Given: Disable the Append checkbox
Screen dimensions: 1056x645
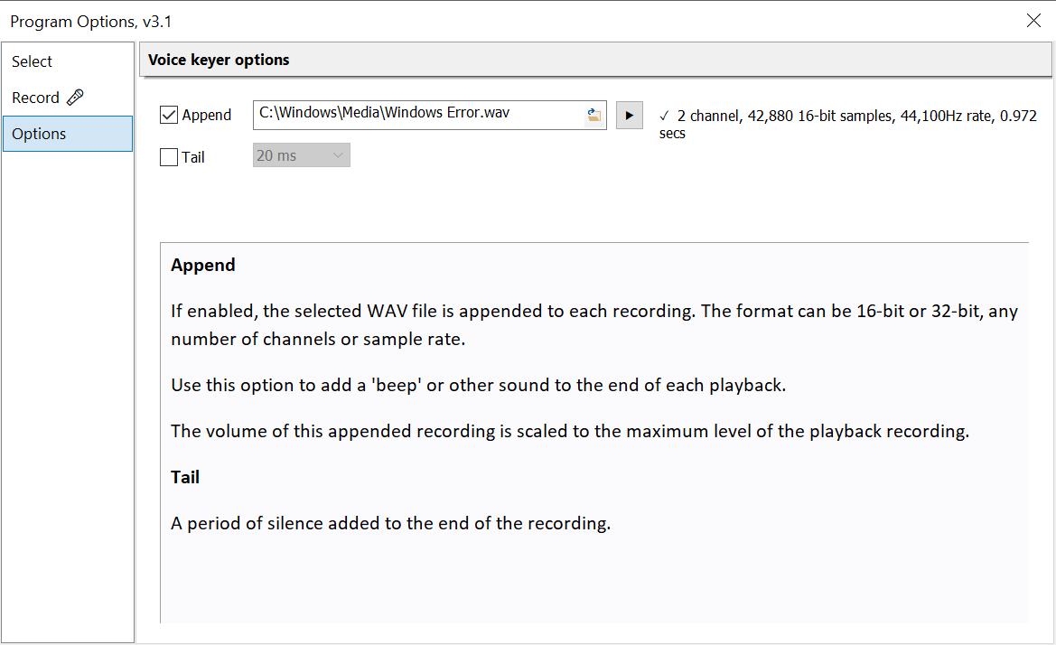Looking at the screenshot, I should point(169,115).
